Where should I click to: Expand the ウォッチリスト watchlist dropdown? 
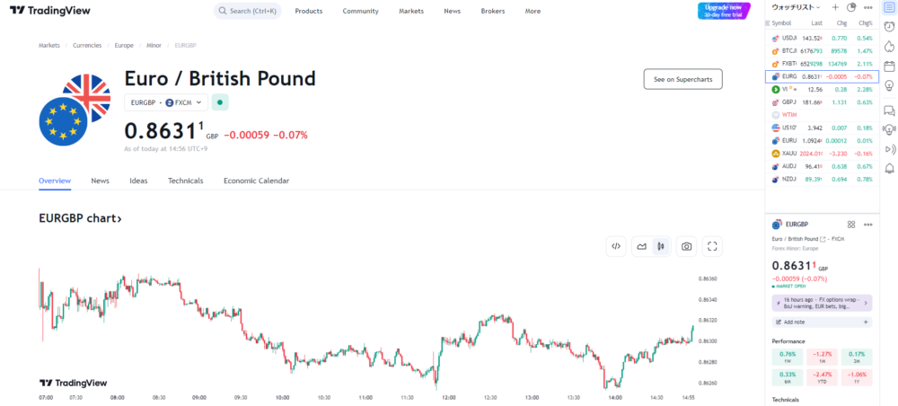coord(796,7)
